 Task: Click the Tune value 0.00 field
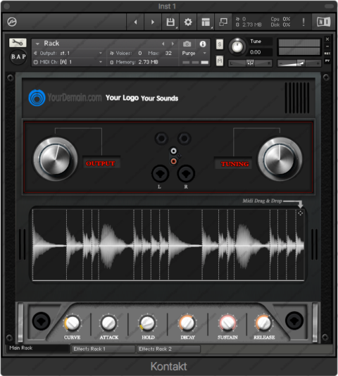point(260,52)
